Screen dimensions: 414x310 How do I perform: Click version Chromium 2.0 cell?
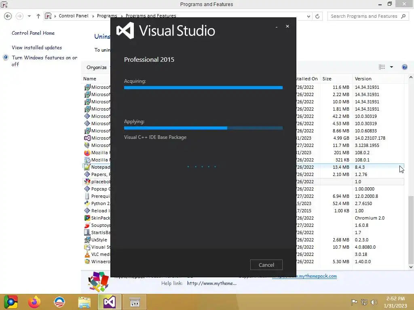tap(370, 218)
